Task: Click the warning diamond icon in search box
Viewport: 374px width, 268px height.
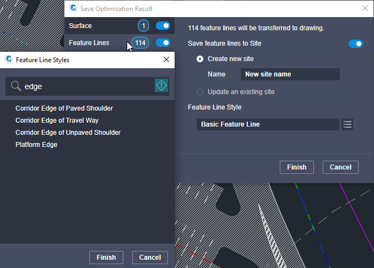Action: (161, 85)
